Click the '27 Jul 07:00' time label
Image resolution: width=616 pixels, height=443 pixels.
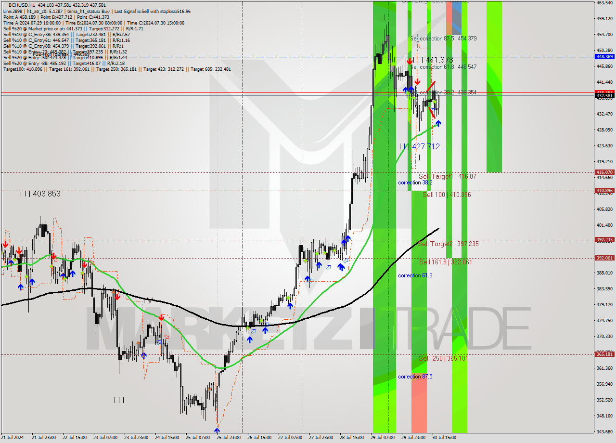coord(290,438)
